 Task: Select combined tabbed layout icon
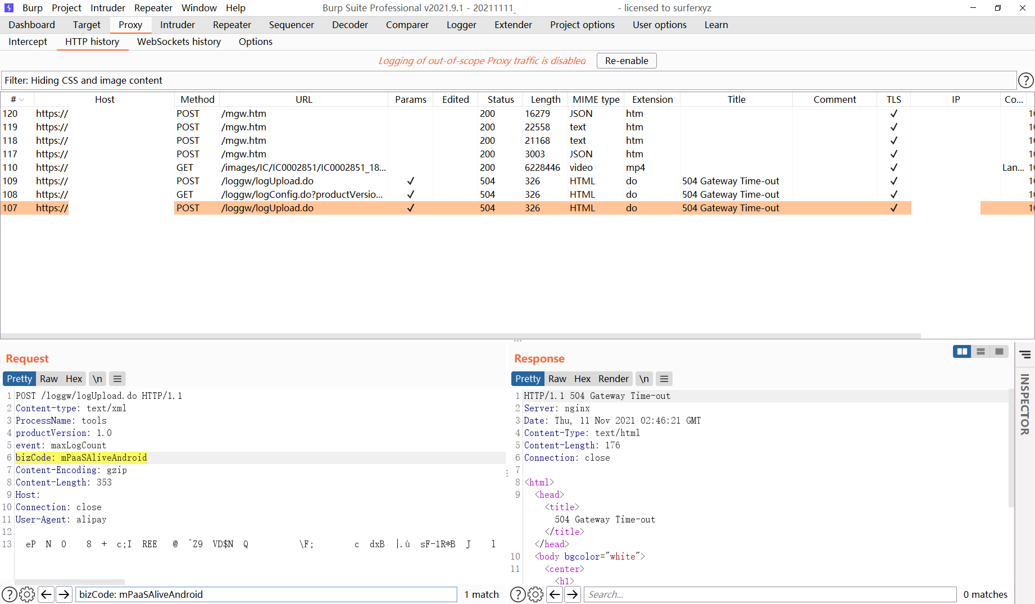coord(999,352)
